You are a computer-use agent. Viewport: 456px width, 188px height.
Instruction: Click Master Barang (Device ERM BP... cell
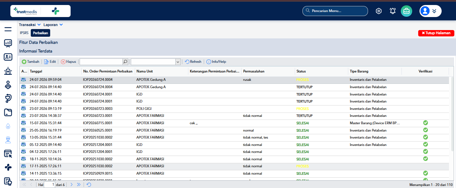[375, 123]
